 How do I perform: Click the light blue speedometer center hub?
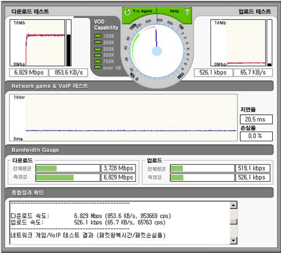click(157, 51)
